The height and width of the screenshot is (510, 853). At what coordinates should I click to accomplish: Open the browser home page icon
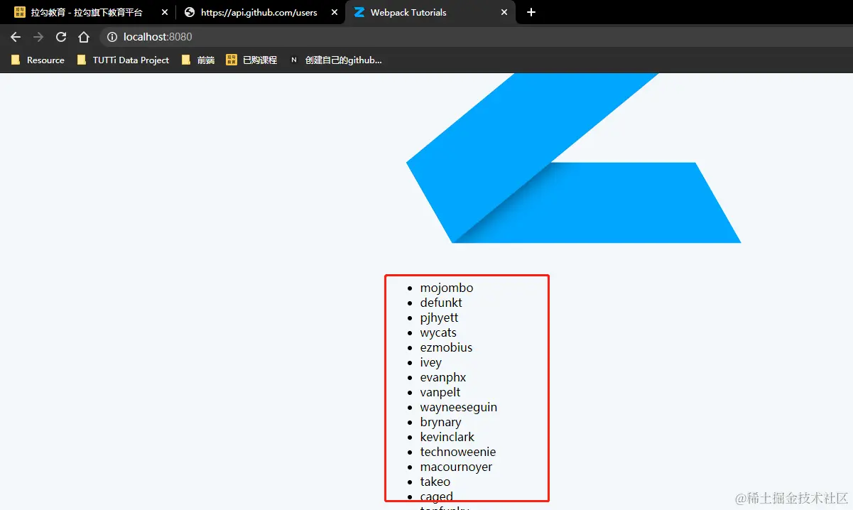(84, 37)
